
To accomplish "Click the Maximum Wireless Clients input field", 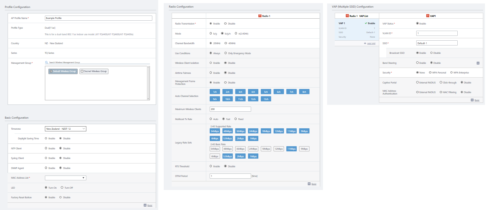I will point(230,109).
